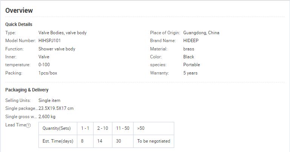Click the Quick Details section title

coord(19,24)
